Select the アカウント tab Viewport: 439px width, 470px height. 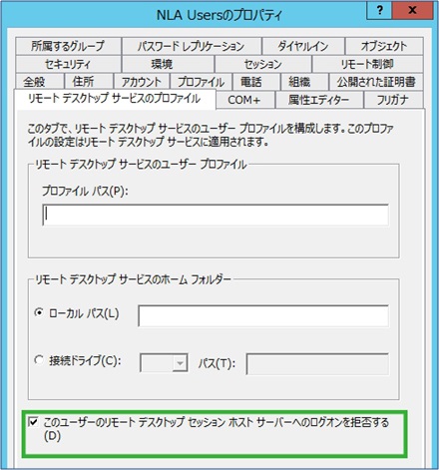(x=142, y=82)
